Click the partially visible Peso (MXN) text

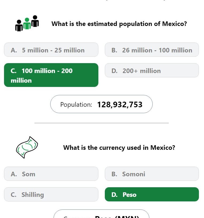117,217
